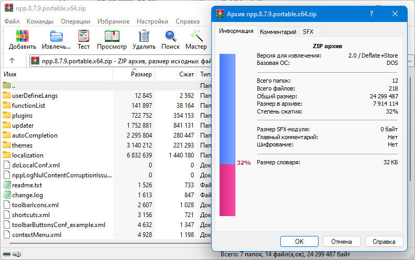Run the Тест (Test) archive tool
The height and width of the screenshot is (260, 415).
tap(84, 36)
